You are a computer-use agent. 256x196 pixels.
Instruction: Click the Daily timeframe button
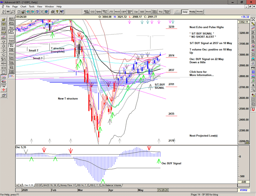click(x=185, y=12)
